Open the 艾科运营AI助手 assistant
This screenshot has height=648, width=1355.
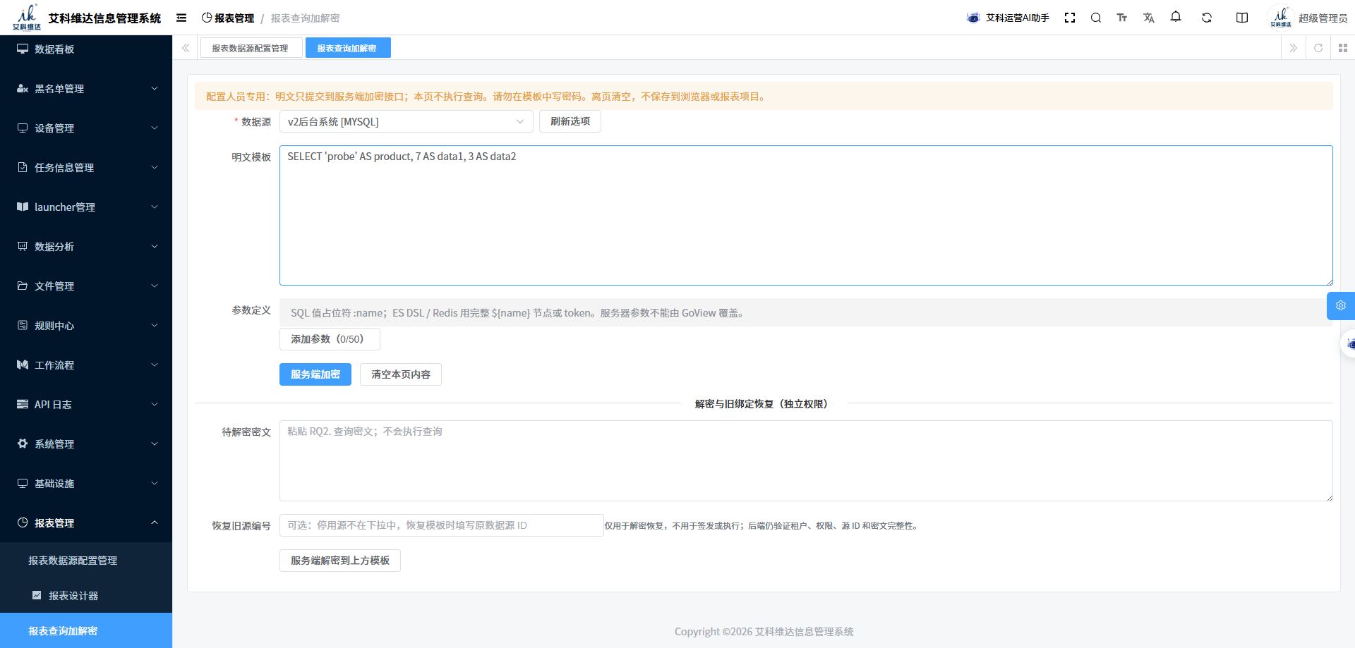(x=1008, y=18)
